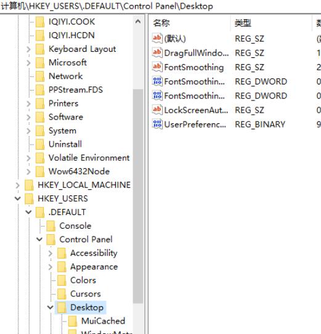Select the Colors key label
The image size is (321, 334).
pyautogui.click(x=83, y=280)
